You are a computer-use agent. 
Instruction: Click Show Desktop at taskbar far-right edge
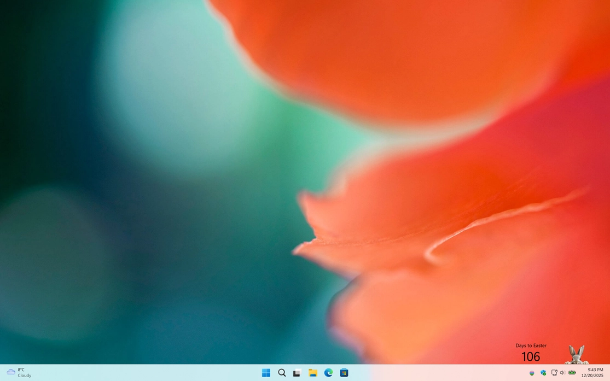click(608, 373)
